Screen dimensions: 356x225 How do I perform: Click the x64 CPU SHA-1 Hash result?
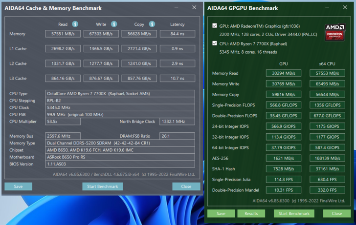point(327,169)
